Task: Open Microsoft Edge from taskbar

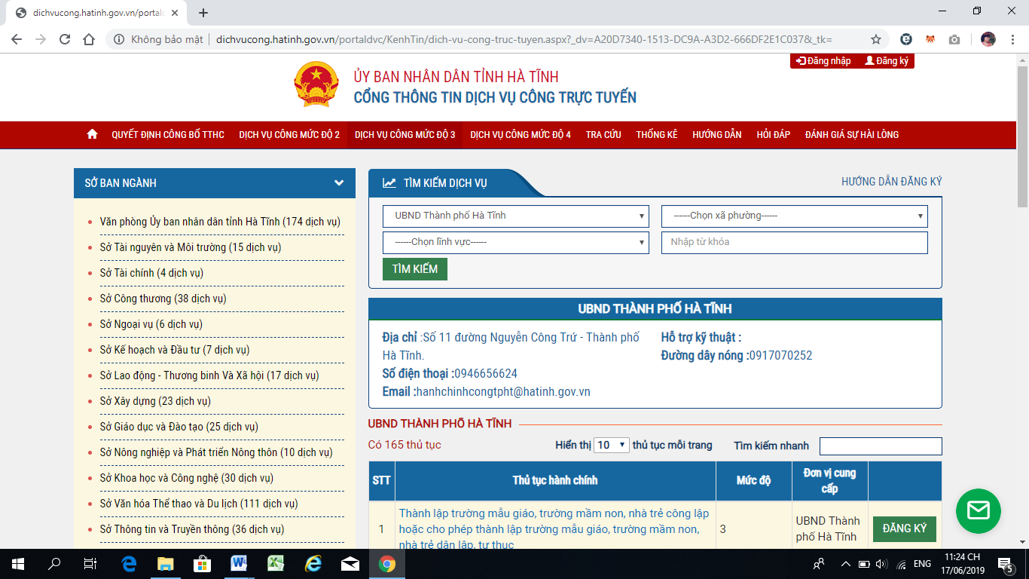Action: click(x=129, y=563)
